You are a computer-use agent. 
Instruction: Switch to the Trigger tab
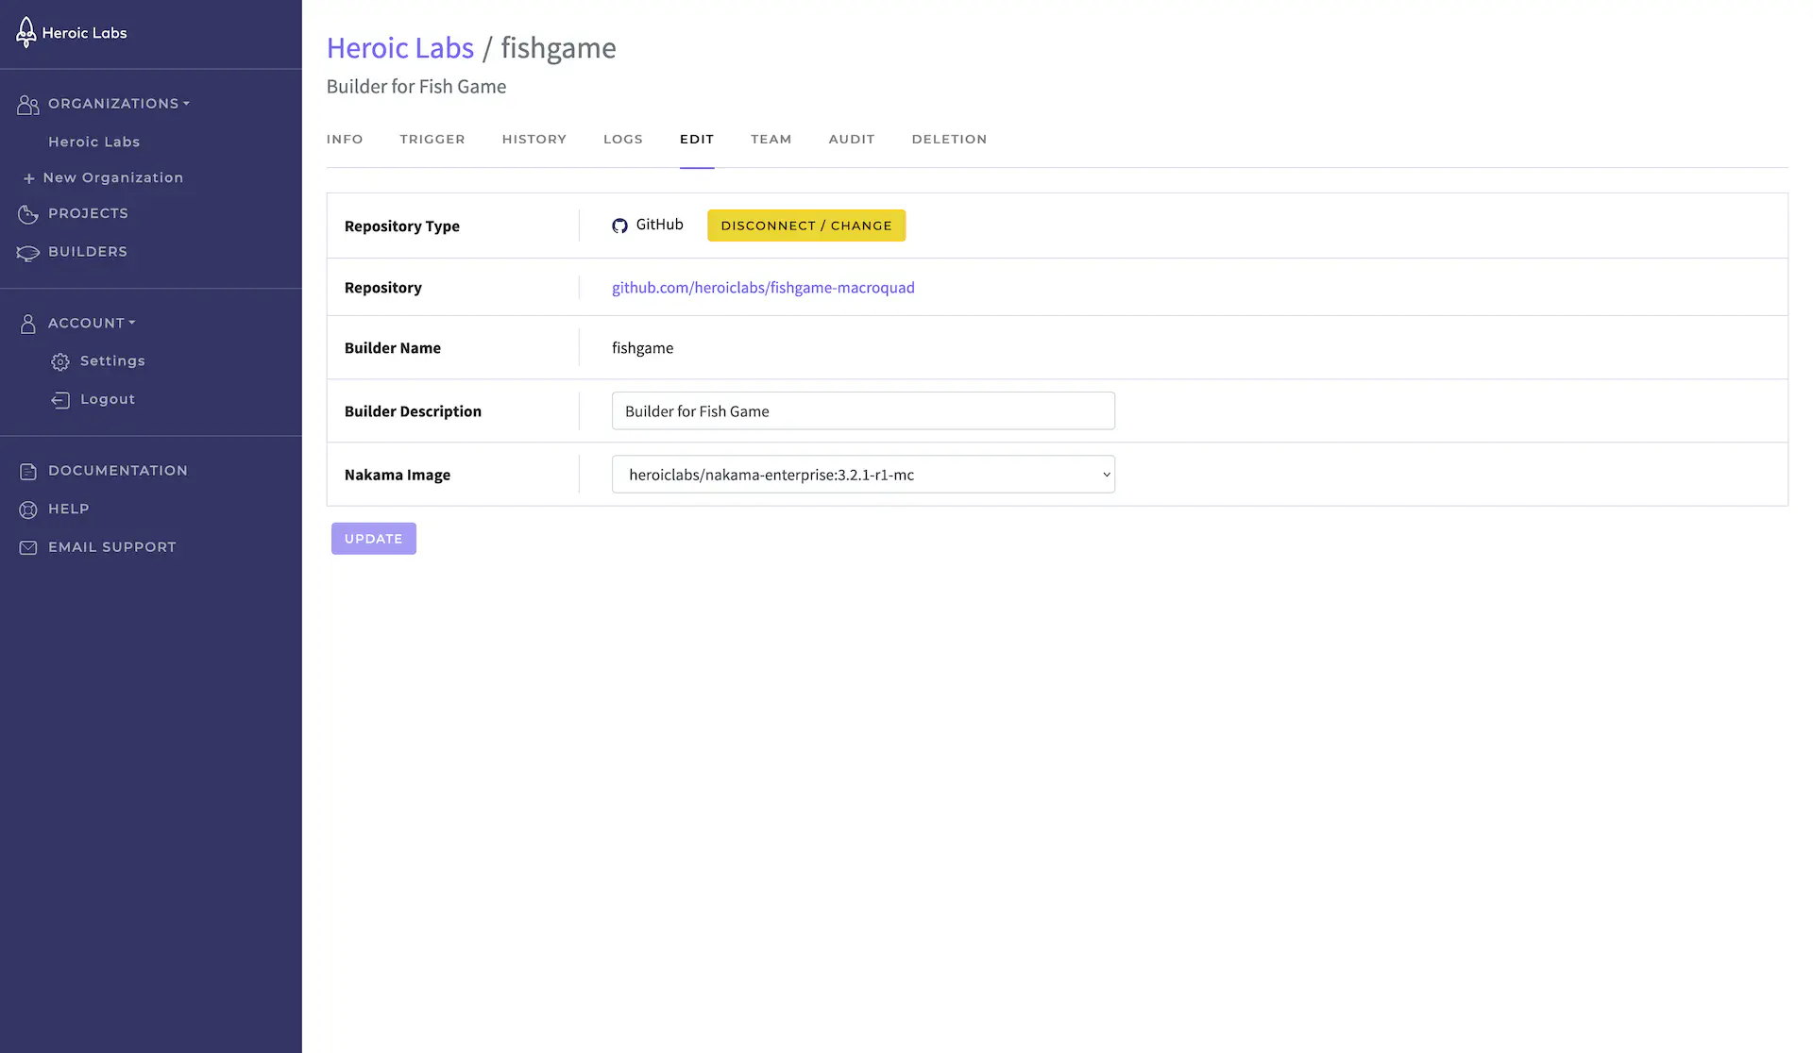(x=432, y=139)
